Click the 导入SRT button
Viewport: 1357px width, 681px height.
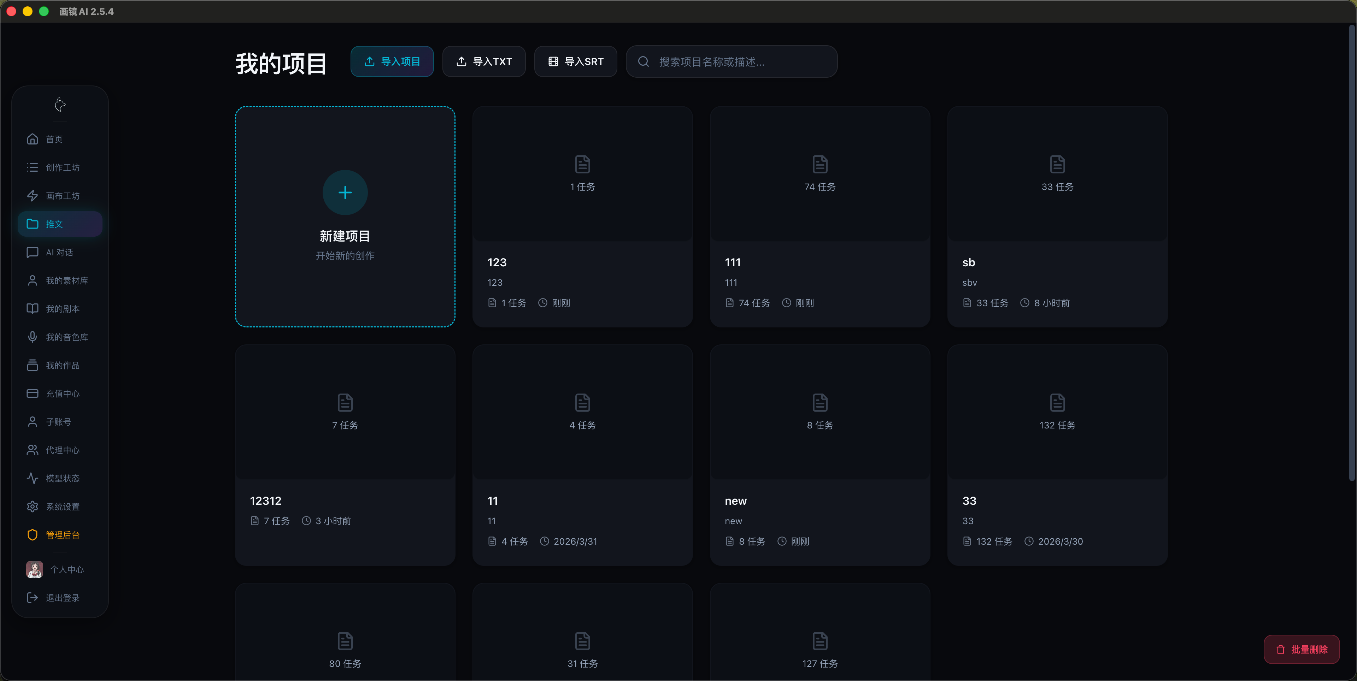tap(575, 61)
